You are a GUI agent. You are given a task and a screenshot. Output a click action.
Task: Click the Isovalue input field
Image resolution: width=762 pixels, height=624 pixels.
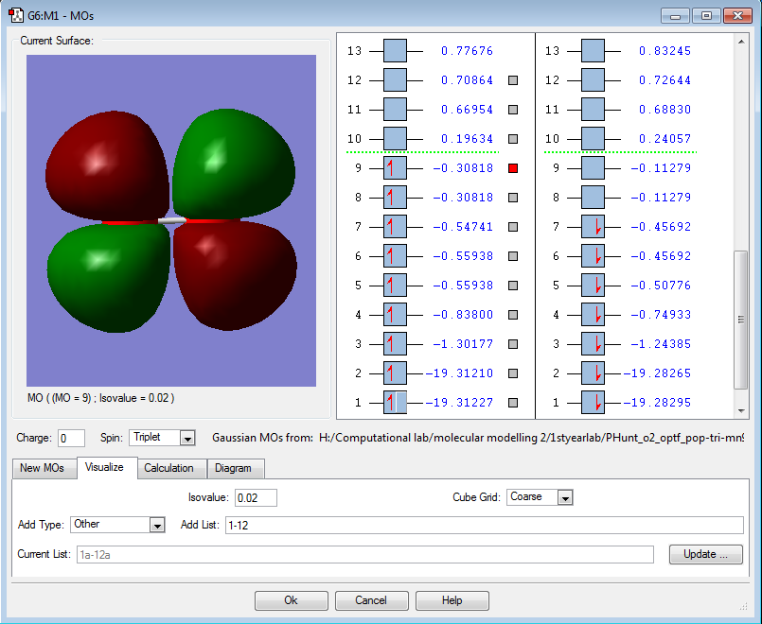256,497
